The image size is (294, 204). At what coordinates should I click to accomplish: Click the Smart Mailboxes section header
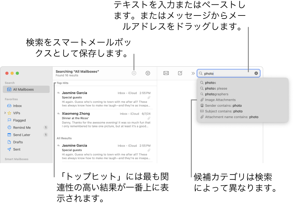coord(16,159)
